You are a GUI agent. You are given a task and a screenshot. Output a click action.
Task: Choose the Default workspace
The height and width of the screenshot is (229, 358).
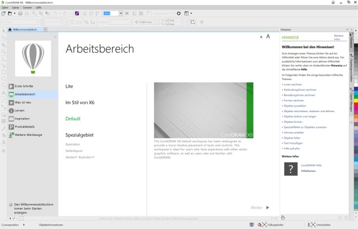click(73, 119)
